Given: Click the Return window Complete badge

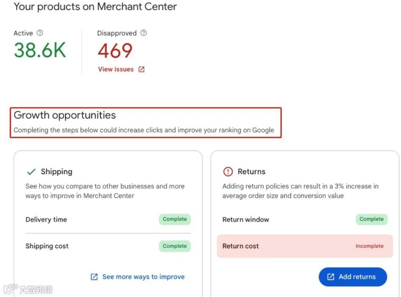Looking at the screenshot, I should click(371, 219).
